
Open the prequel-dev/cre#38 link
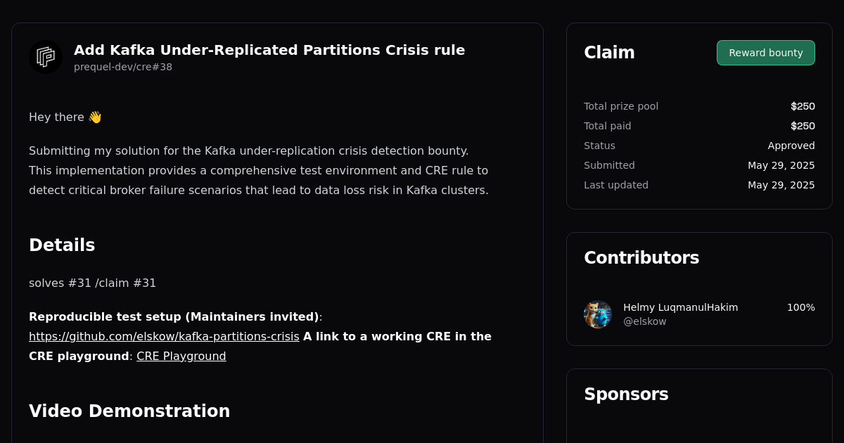pos(123,67)
